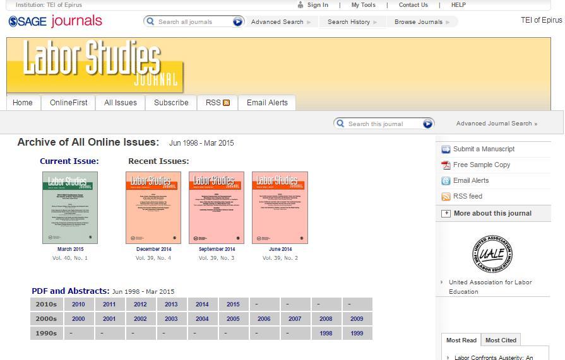This screenshot has width=565, height=360.
Task: Focus the Search this journal field
Action: [x=384, y=124]
